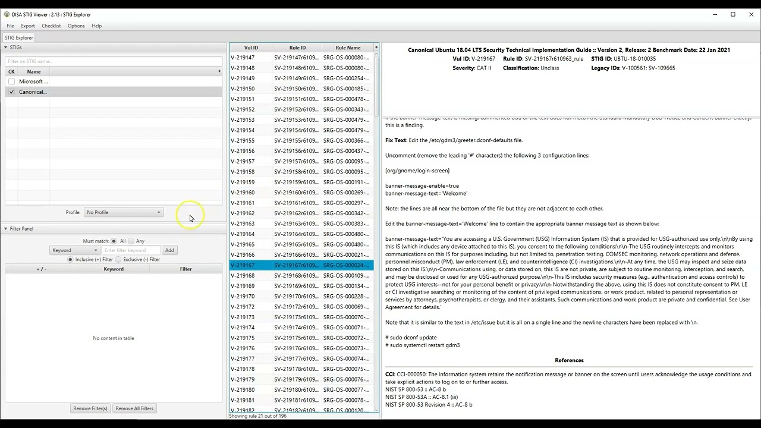The height and width of the screenshot is (428, 761).
Task: Sort by the Rule Name column header
Action: (348, 48)
